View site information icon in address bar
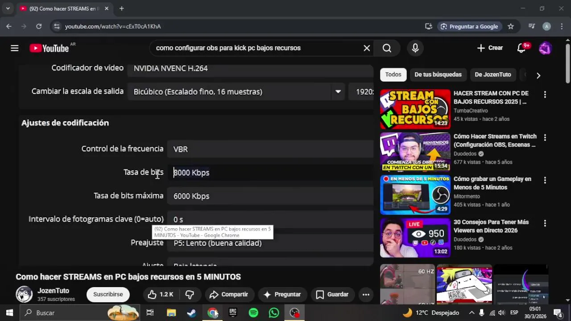This screenshot has width=571, height=321. 57,26
